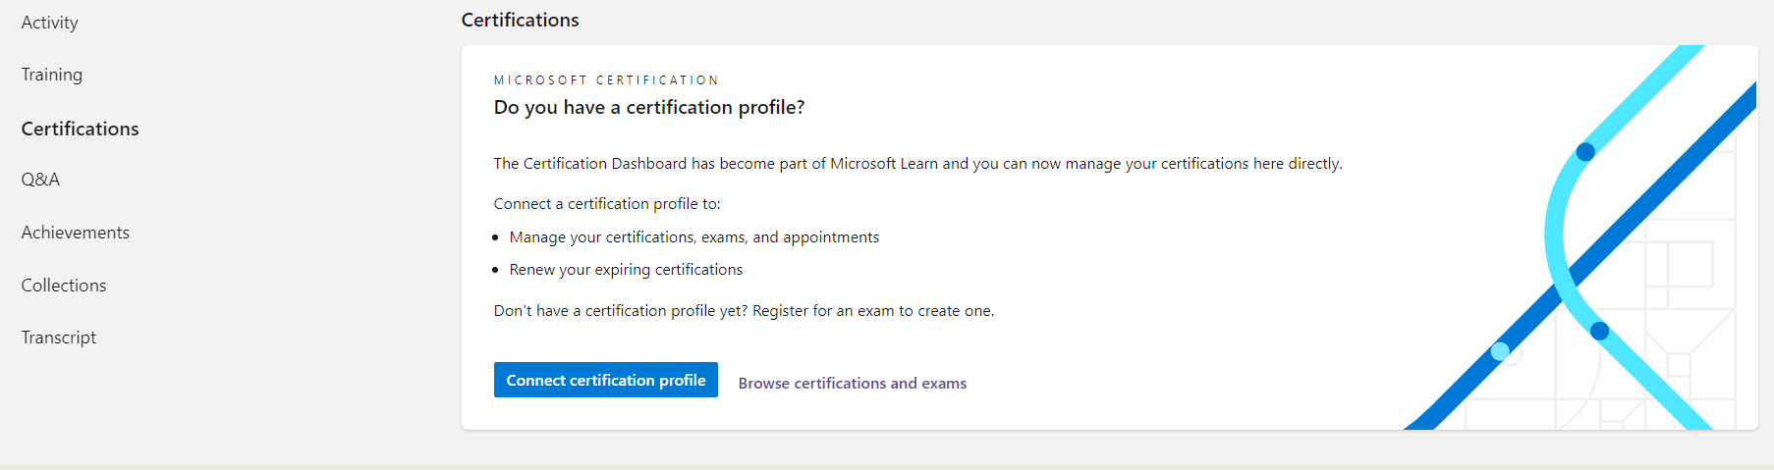Click the "Do you have a certification profile?" heading

[649, 107]
